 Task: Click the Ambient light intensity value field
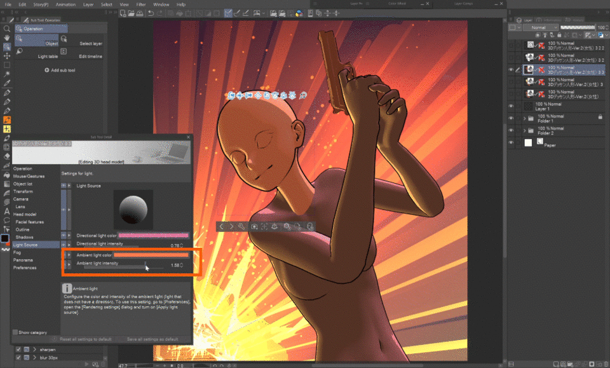click(x=174, y=265)
